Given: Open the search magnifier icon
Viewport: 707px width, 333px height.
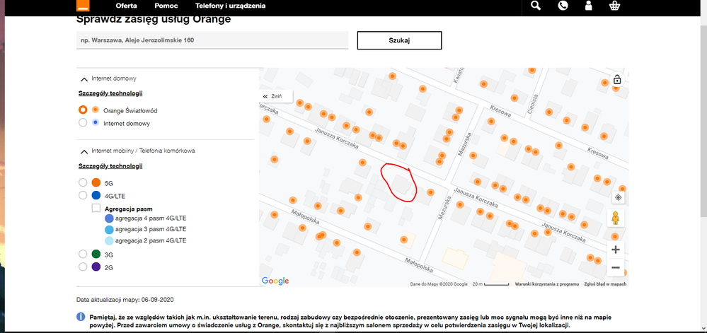Looking at the screenshot, I should point(535,6).
